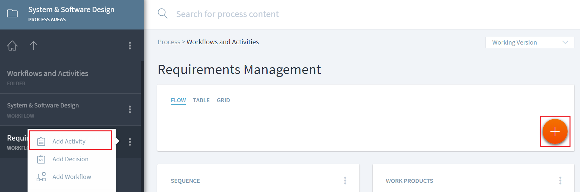
Task: Click the orange plus add button
Action: [555, 131]
